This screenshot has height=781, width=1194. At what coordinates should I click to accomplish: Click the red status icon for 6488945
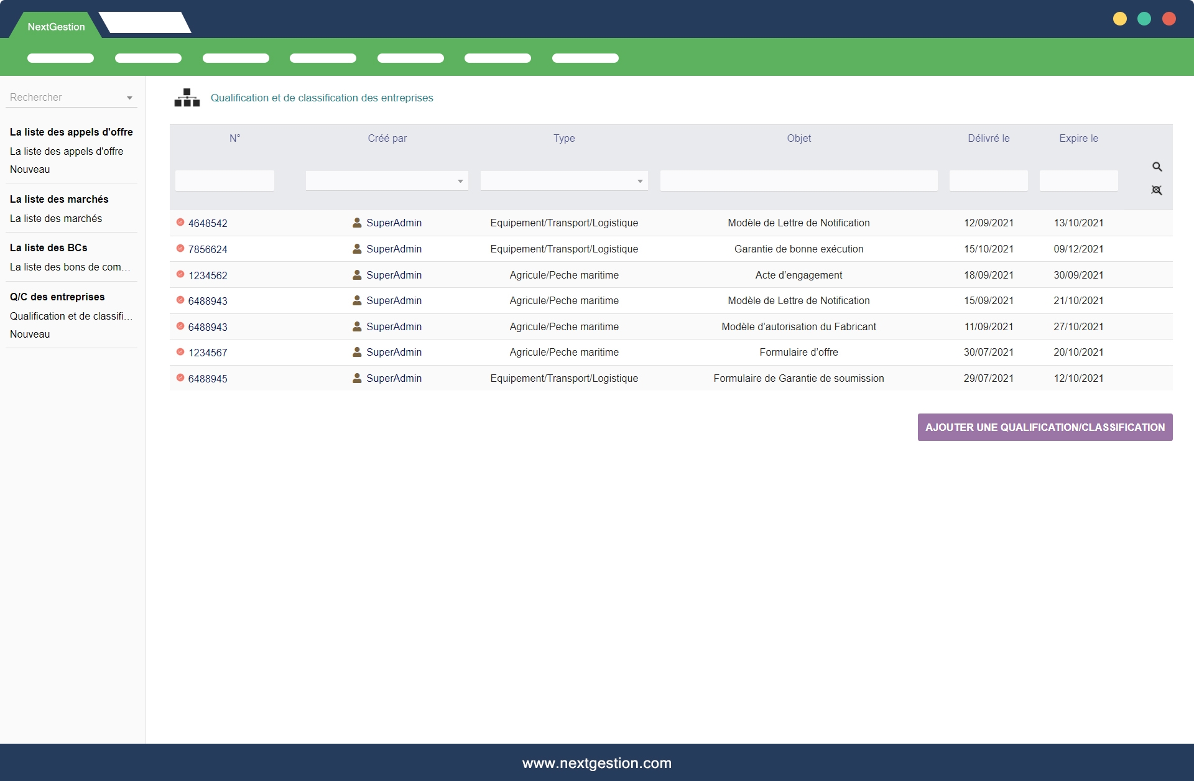[180, 377]
